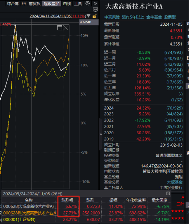Screen dimensions: 189x224
Task: Open the 综合屏 view
Action: pyautogui.click(x=13, y=3)
